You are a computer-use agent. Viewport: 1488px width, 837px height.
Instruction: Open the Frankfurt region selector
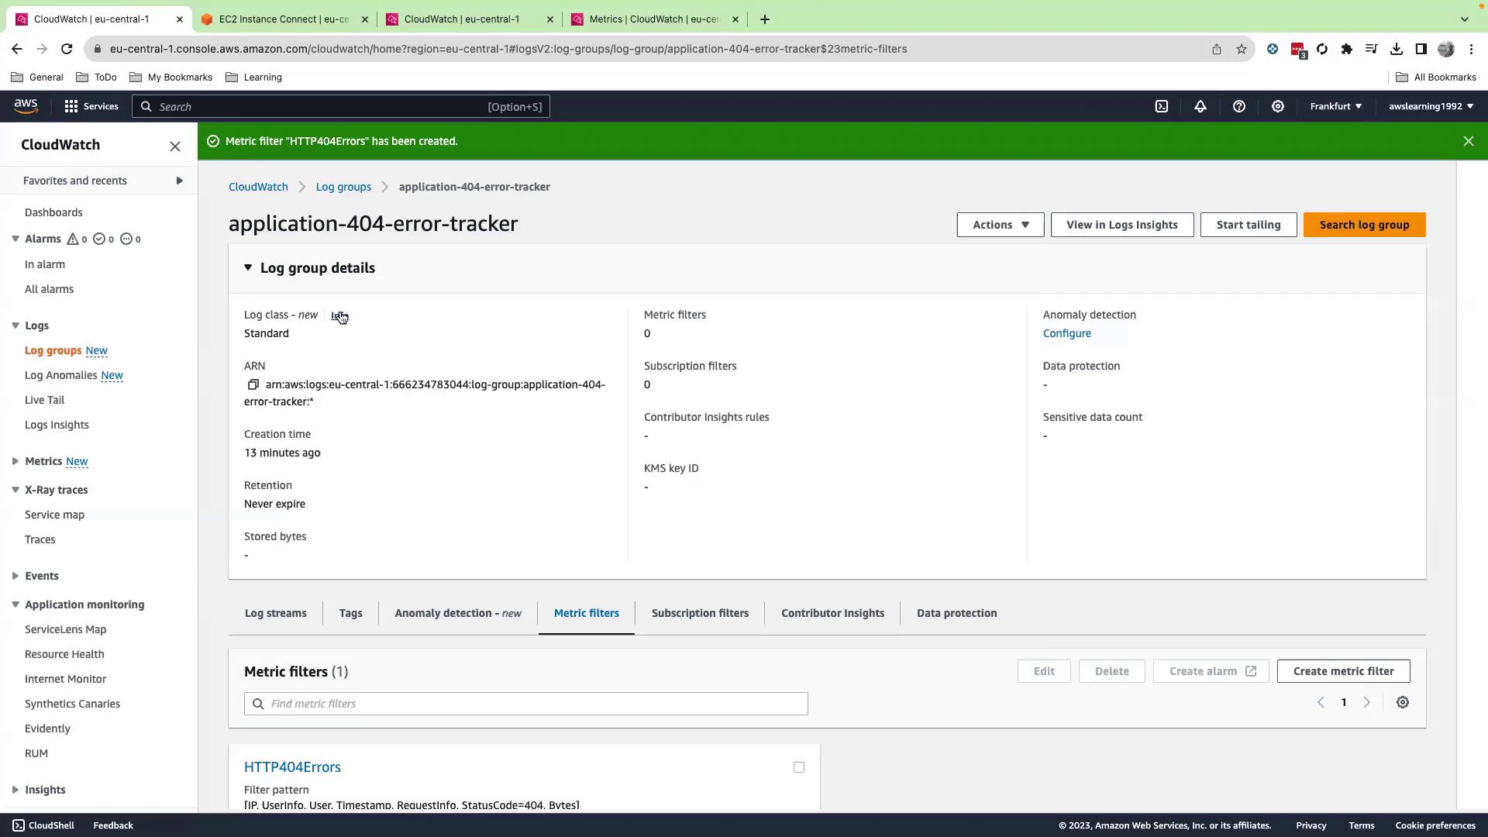point(1335,106)
